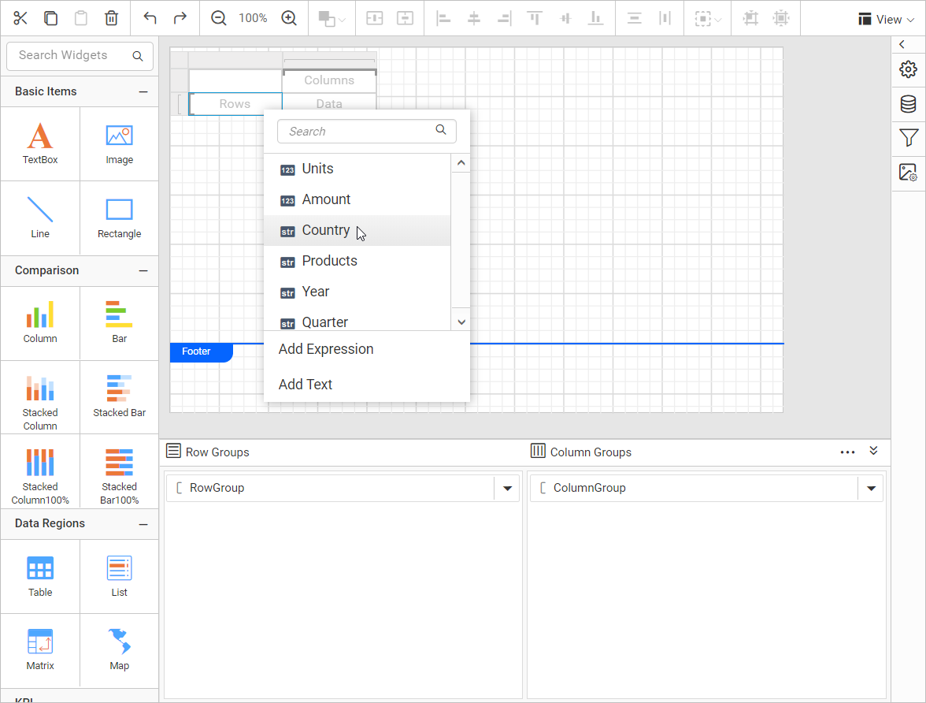
Task: Open the grouping panel more options
Action: click(x=847, y=452)
